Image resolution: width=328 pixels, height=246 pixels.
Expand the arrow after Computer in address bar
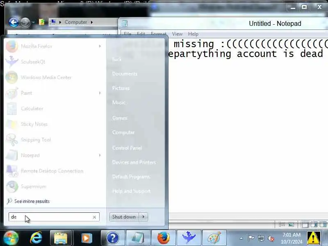[x=91, y=22]
